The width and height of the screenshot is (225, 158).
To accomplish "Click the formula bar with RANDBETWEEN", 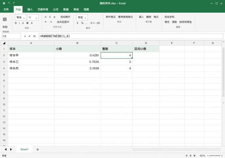I will (131, 36).
